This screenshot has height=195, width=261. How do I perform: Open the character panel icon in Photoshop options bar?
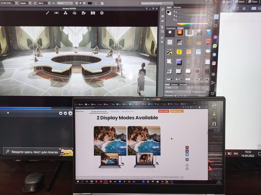click(102, 3)
